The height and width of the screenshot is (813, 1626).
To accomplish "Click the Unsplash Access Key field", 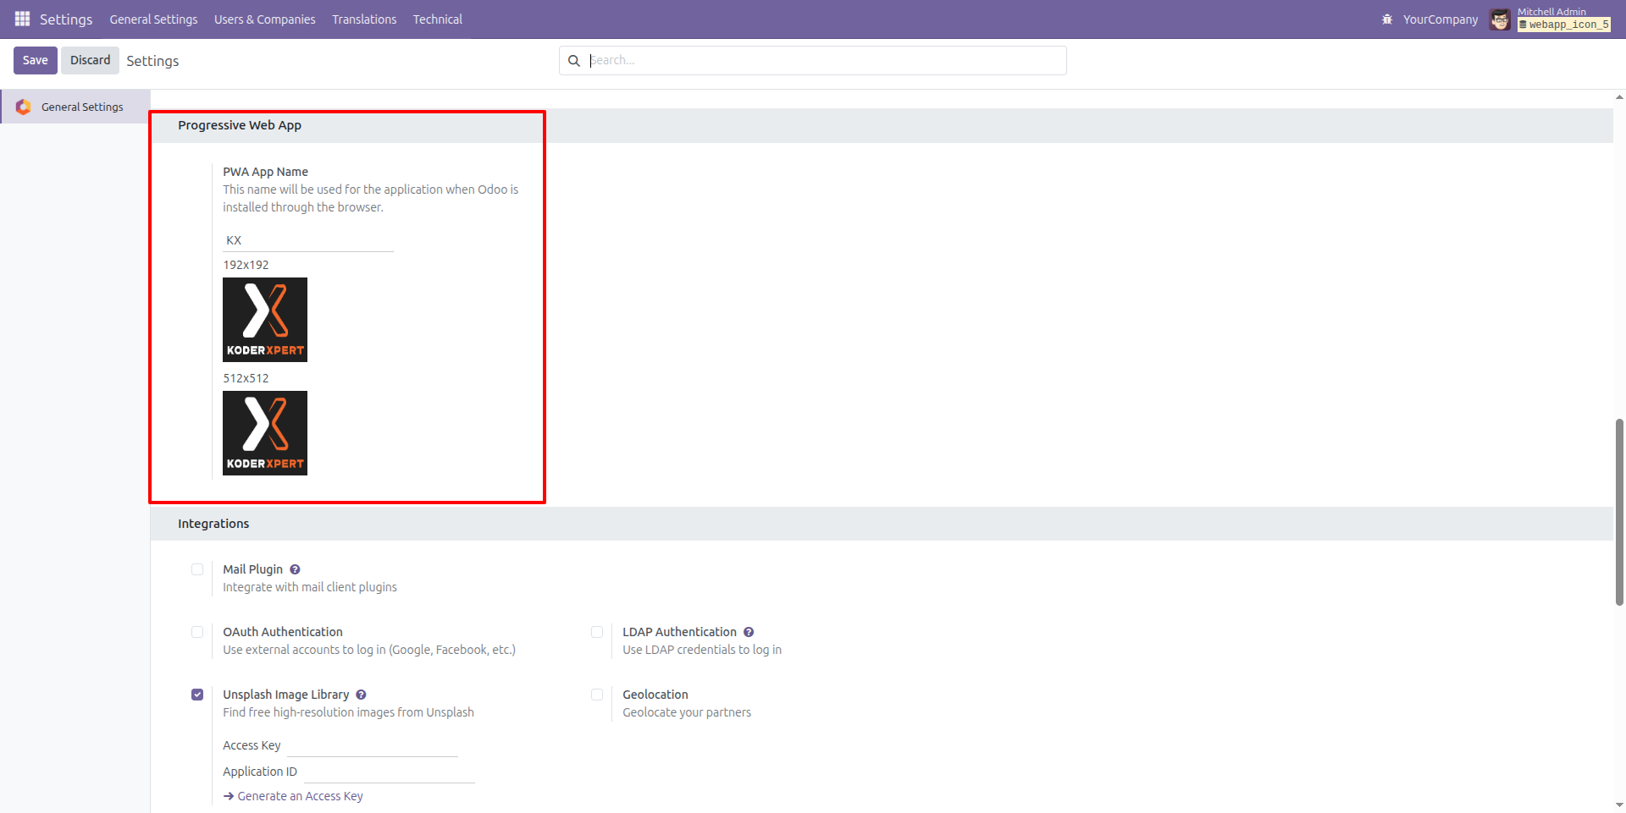I will coord(373,745).
